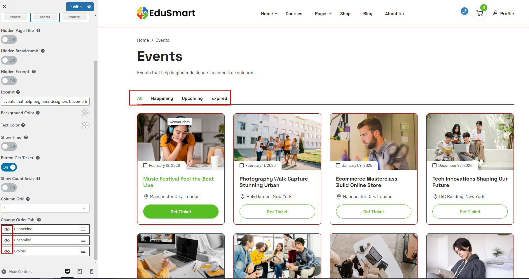Switch to tablet preview device icon

click(80, 272)
